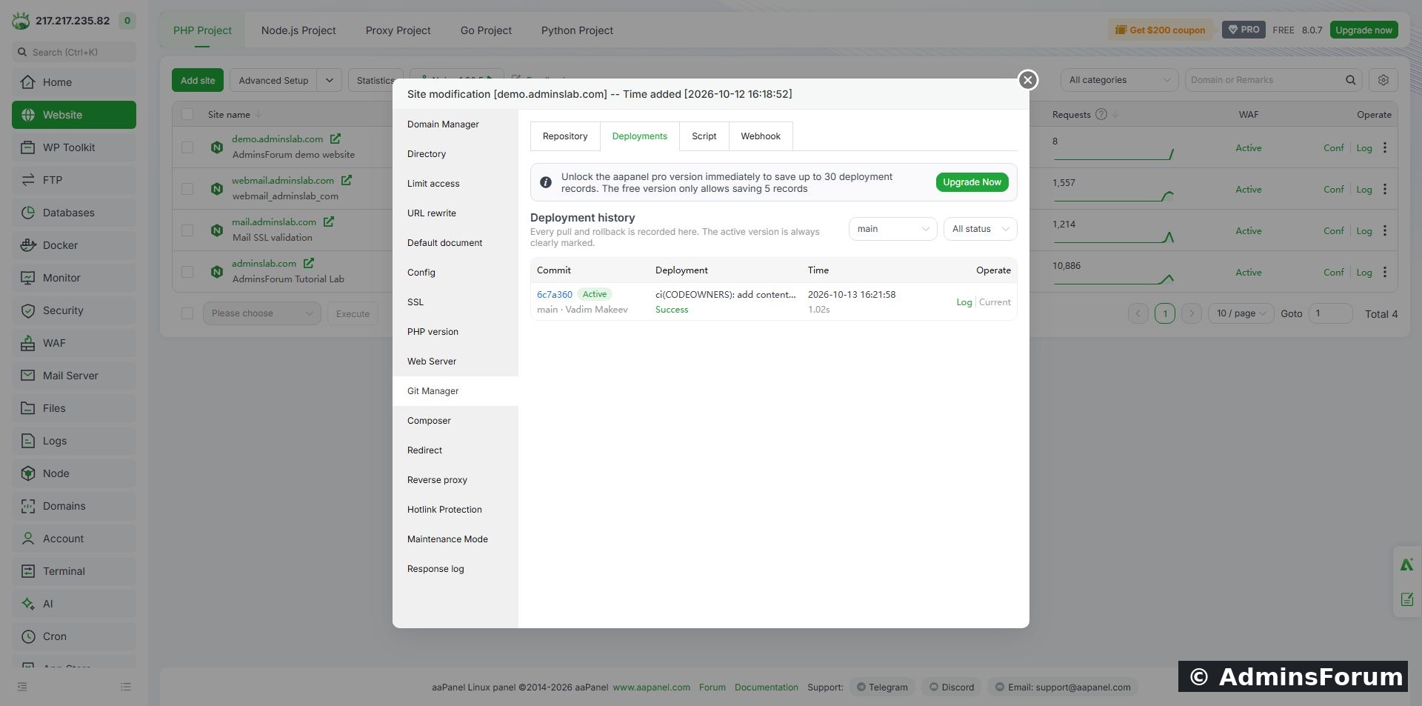
Task: Open Cron clock icon in sidebar
Action: [27, 636]
